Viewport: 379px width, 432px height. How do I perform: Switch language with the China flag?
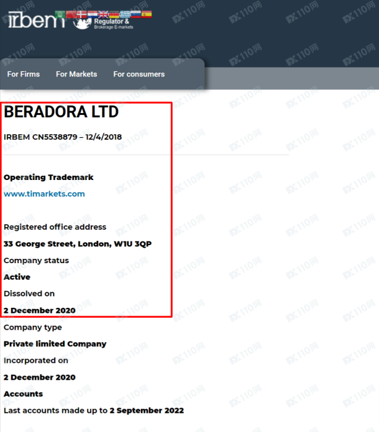tap(71, 14)
